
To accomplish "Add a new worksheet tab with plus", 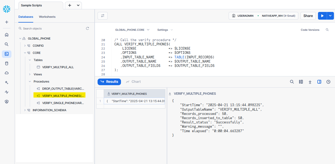I will point(70,5).
